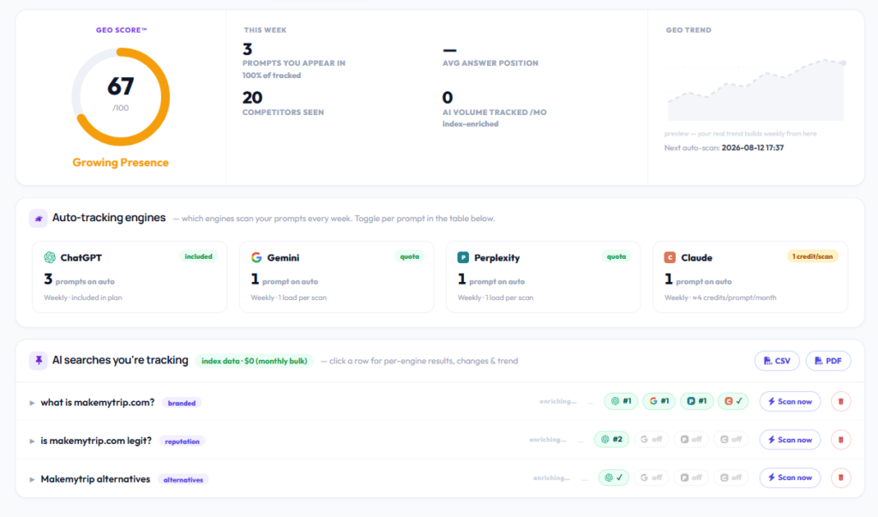
Task: Click 'Weekly · ≈4 credits/prompt/month' text
Action: pyautogui.click(x=720, y=298)
